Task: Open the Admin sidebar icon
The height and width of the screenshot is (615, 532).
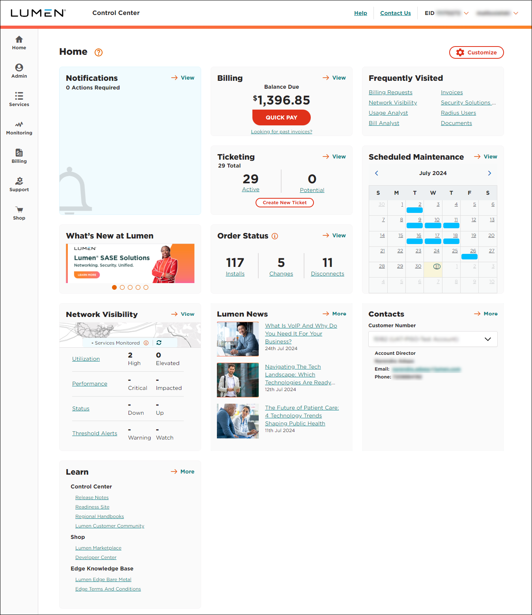Action: click(x=19, y=71)
